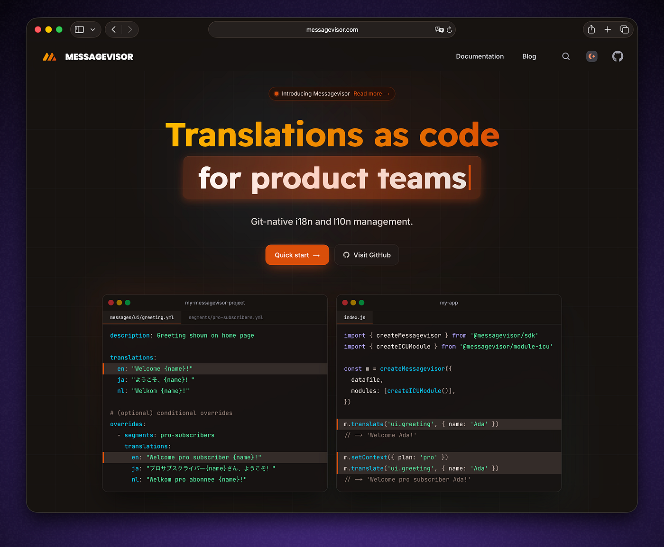
Task: Click nl: "Welkom pro abonnee {name}!" line
Action: coord(189,479)
